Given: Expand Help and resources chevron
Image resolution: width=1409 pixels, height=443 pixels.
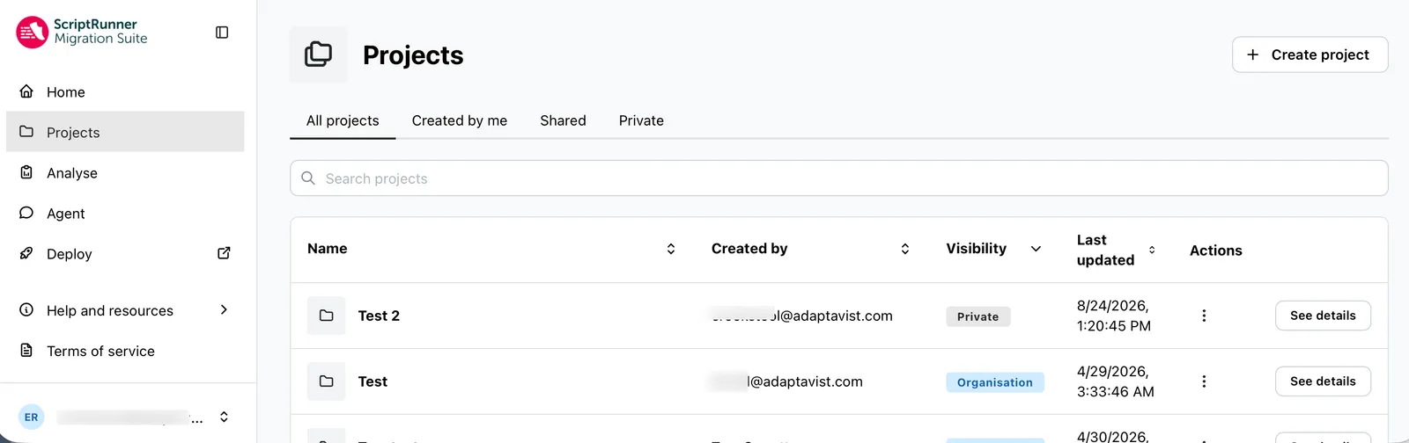Looking at the screenshot, I should (x=224, y=309).
